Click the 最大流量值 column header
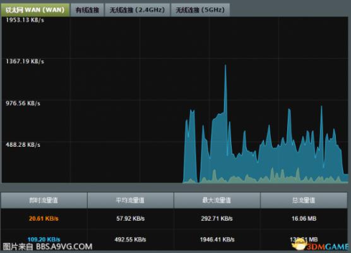This screenshot has width=351, height=253. click(x=217, y=200)
